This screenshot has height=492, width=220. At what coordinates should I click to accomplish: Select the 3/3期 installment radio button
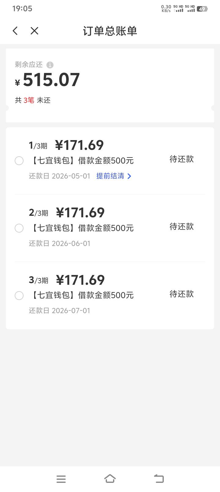click(19, 295)
